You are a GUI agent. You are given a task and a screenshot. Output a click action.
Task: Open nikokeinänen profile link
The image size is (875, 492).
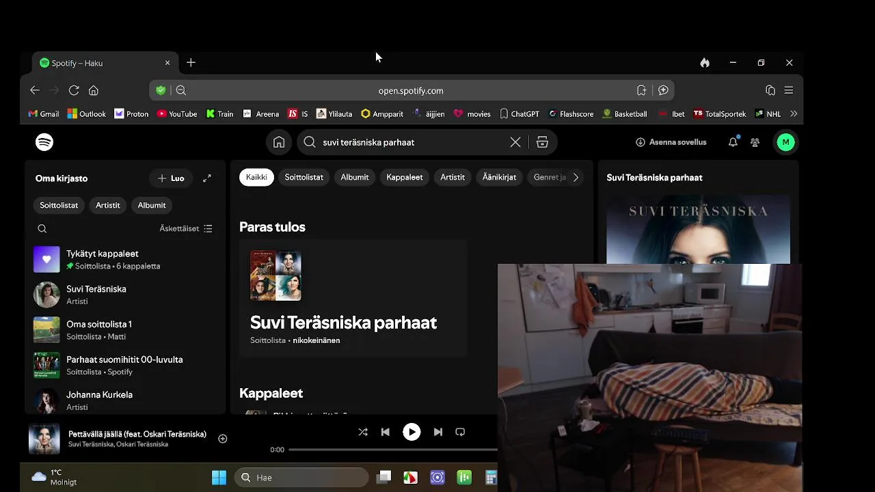point(317,340)
